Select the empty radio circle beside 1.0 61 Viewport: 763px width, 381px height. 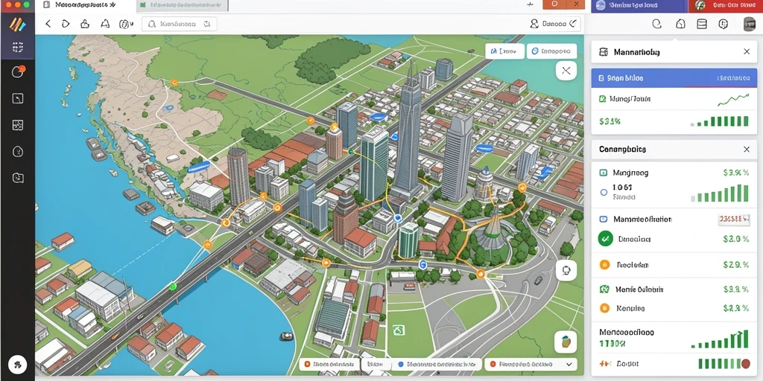(604, 193)
